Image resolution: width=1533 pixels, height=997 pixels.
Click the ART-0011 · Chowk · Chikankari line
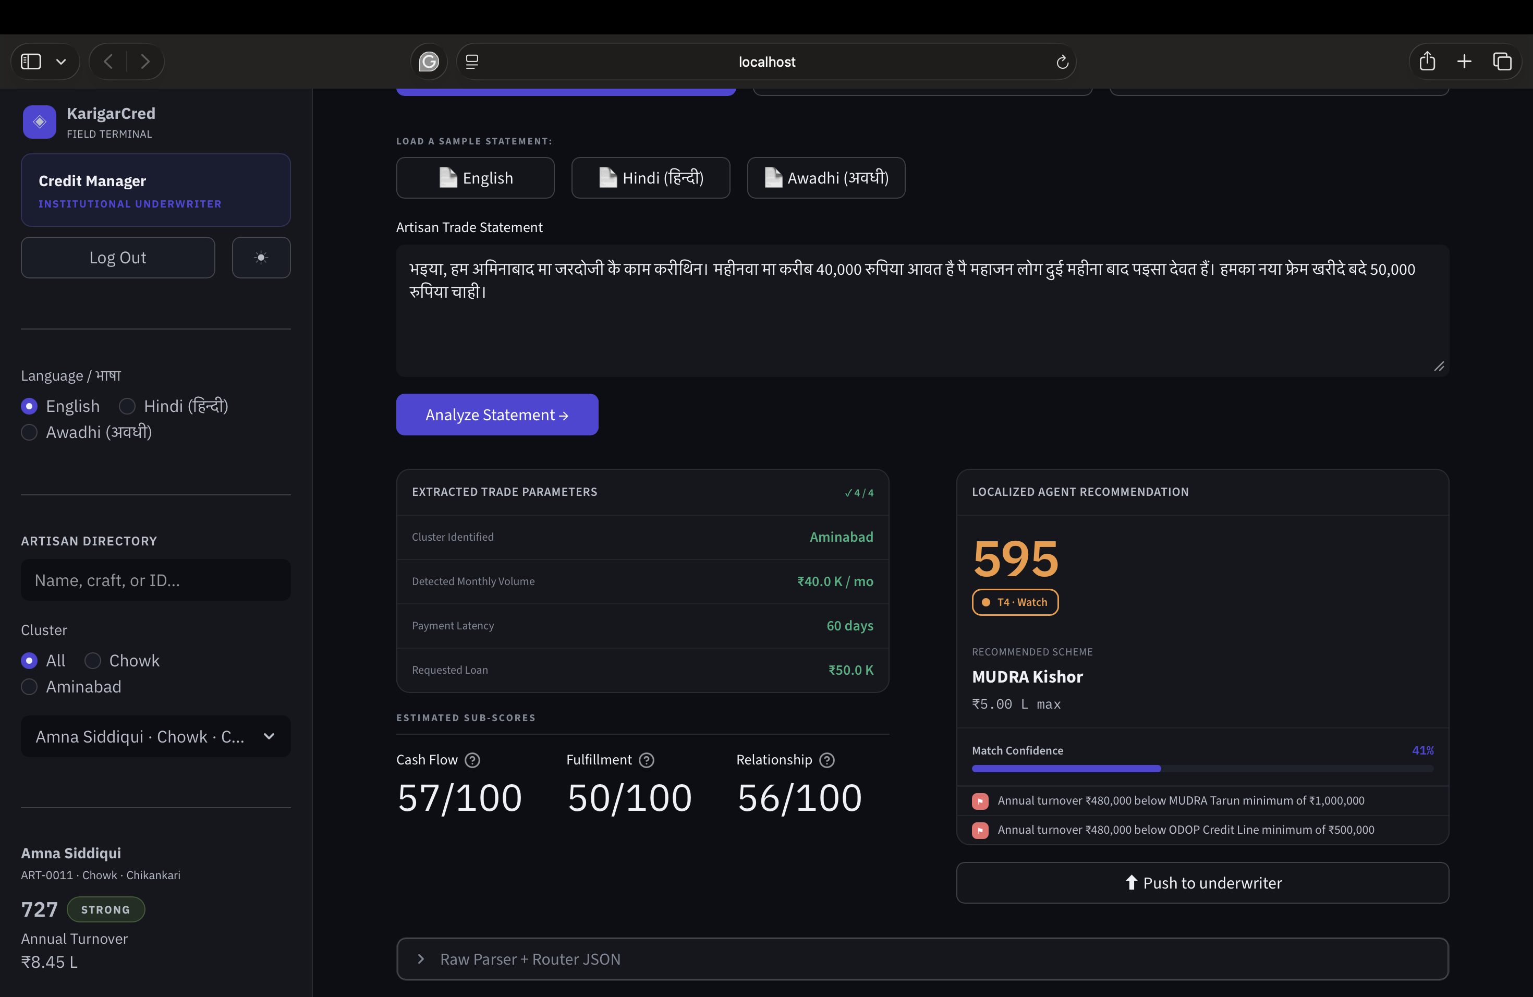click(101, 876)
